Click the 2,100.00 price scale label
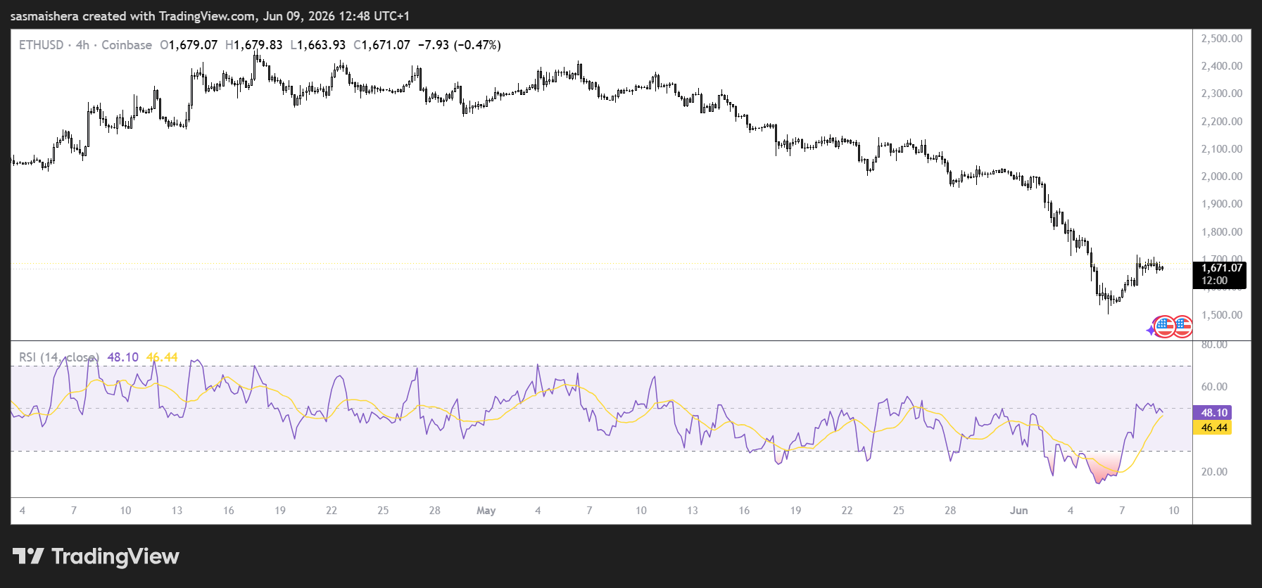1262x588 pixels. (1222, 149)
